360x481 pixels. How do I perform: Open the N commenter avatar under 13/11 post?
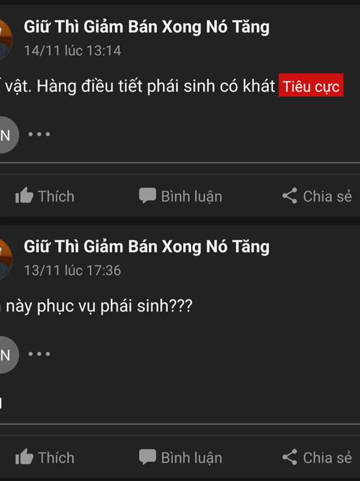click(8, 355)
